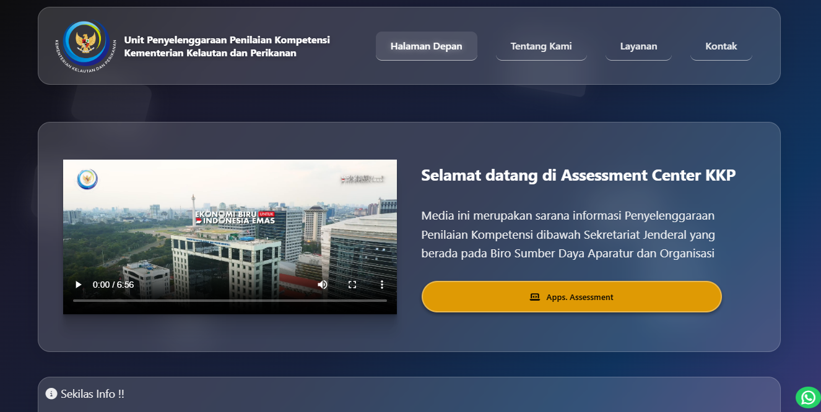Screen dimensions: 821x412
Task: Open the Tentang Kami menu
Action: (541, 46)
